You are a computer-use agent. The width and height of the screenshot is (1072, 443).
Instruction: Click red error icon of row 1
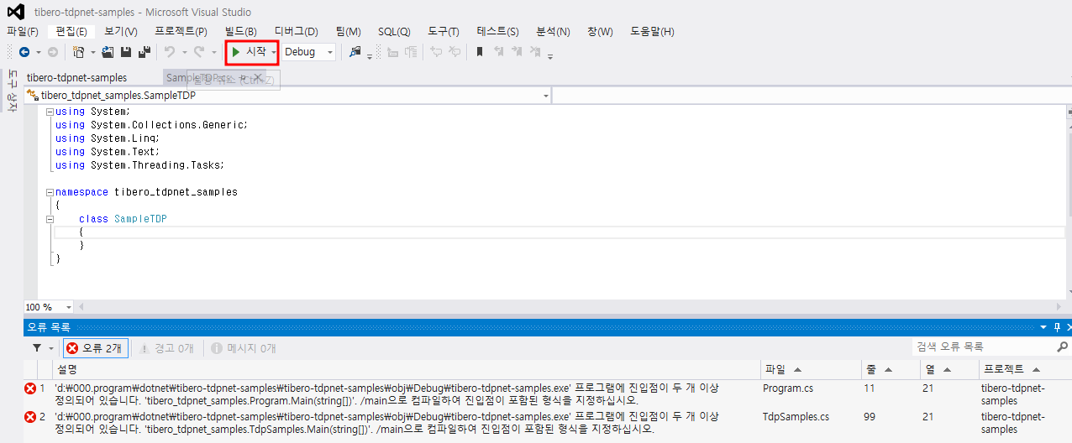coord(31,388)
